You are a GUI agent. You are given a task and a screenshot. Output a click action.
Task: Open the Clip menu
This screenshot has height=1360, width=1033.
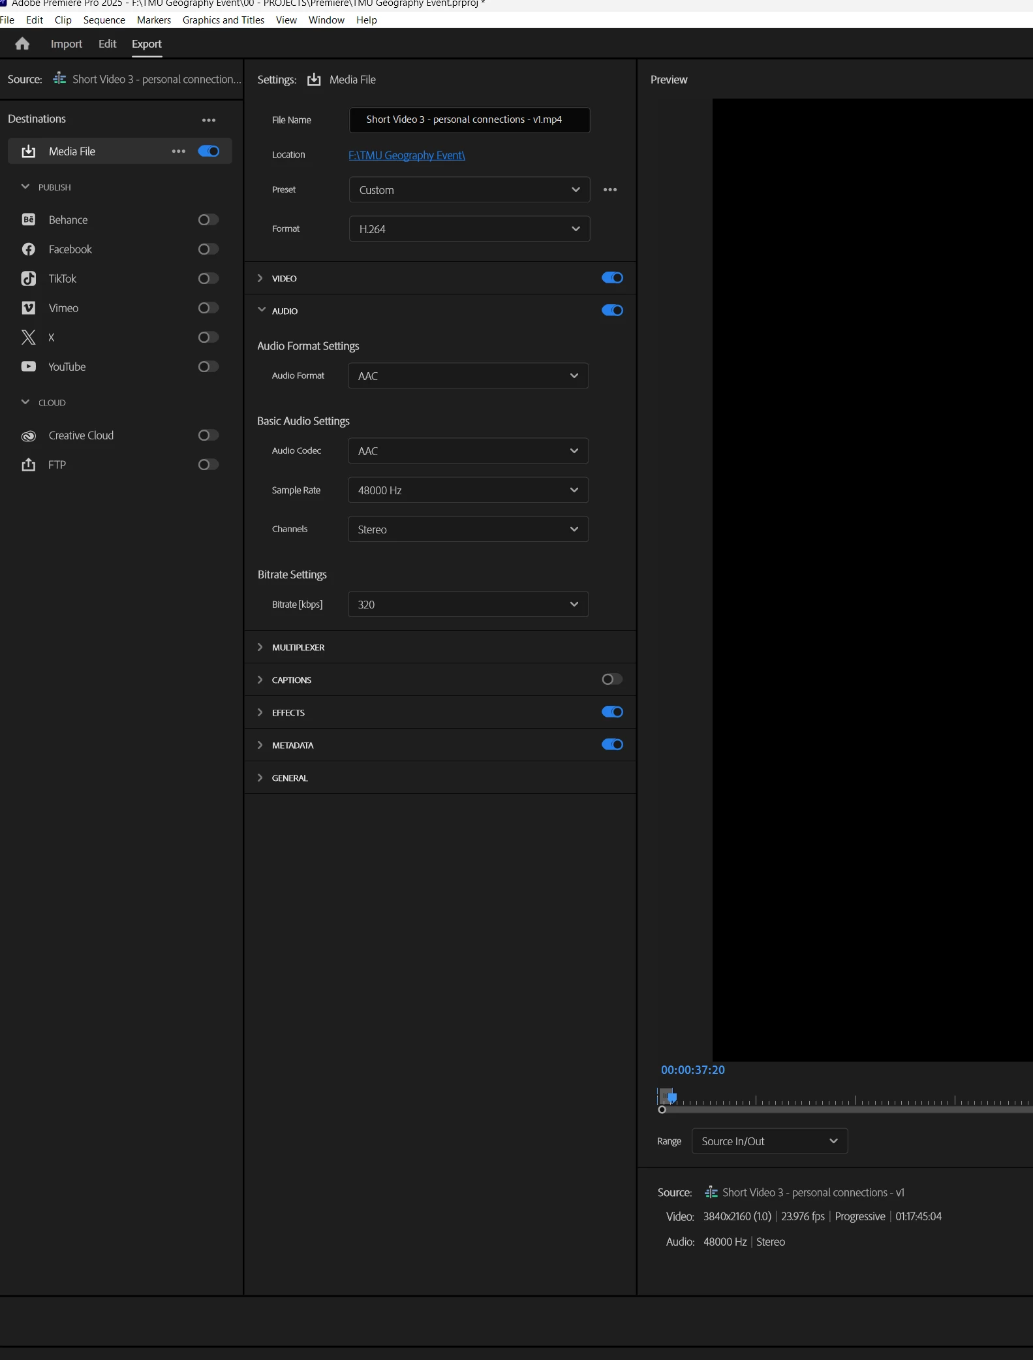click(x=63, y=20)
